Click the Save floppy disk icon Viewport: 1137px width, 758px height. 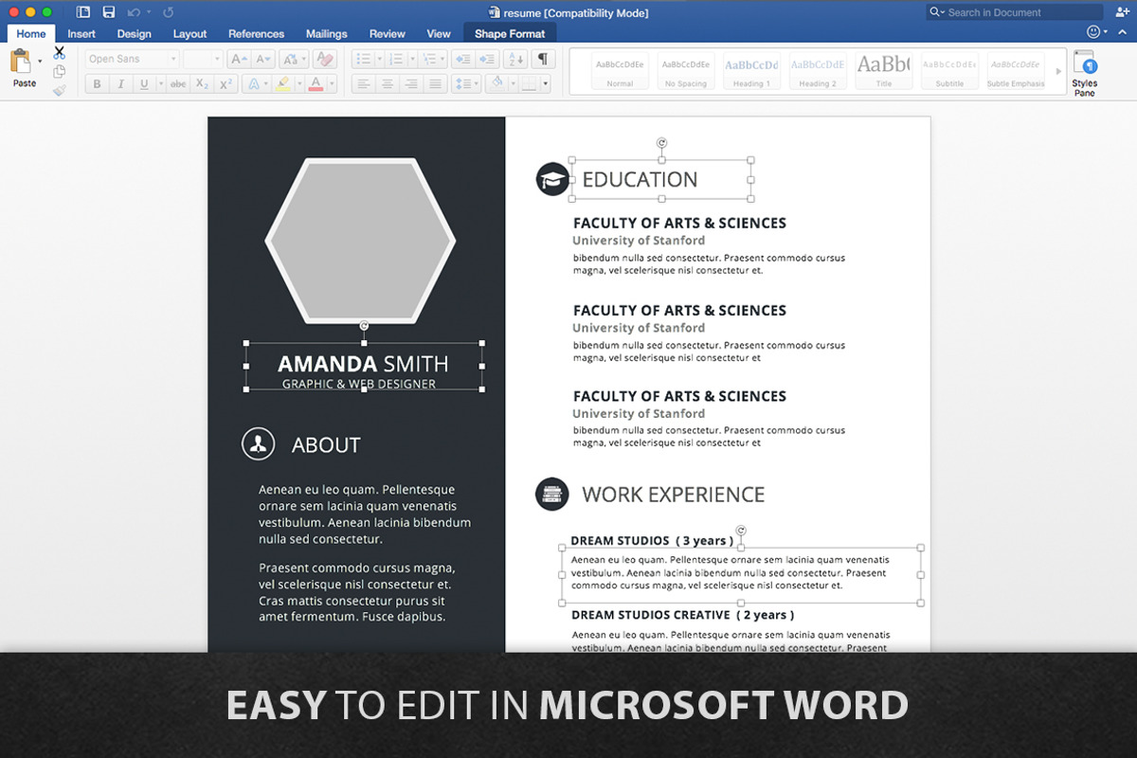point(109,12)
